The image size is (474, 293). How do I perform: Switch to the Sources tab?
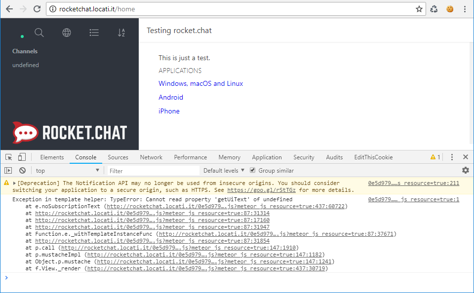coord(118,157)
